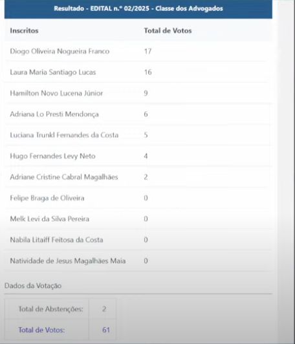The height and width of the screenshot is (344, 295).
Task: Click Nabila Litaiff Feitosa da Costa row
Action: pos(138,240)
